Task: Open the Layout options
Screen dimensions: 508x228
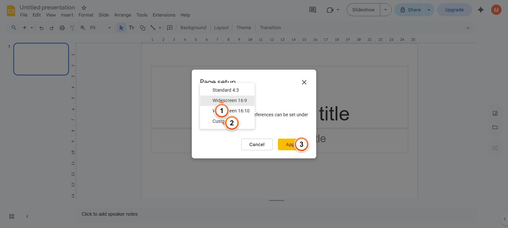Action: pyautogui.click(x=221, y=28)
